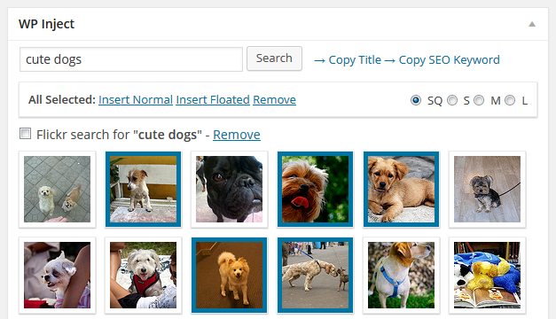Deselect the golden puppy lying down thumbnail
556x319 pixels.
point(401,190)
